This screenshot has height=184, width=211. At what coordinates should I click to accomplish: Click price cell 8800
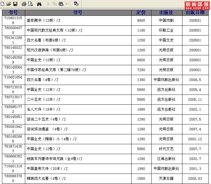(x=141, y=21)
